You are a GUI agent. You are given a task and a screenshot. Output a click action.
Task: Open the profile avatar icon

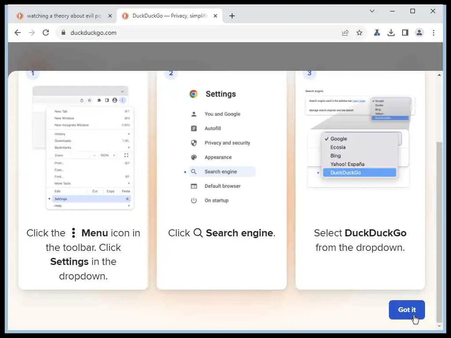pyautogui.click(x=419, y=33)
